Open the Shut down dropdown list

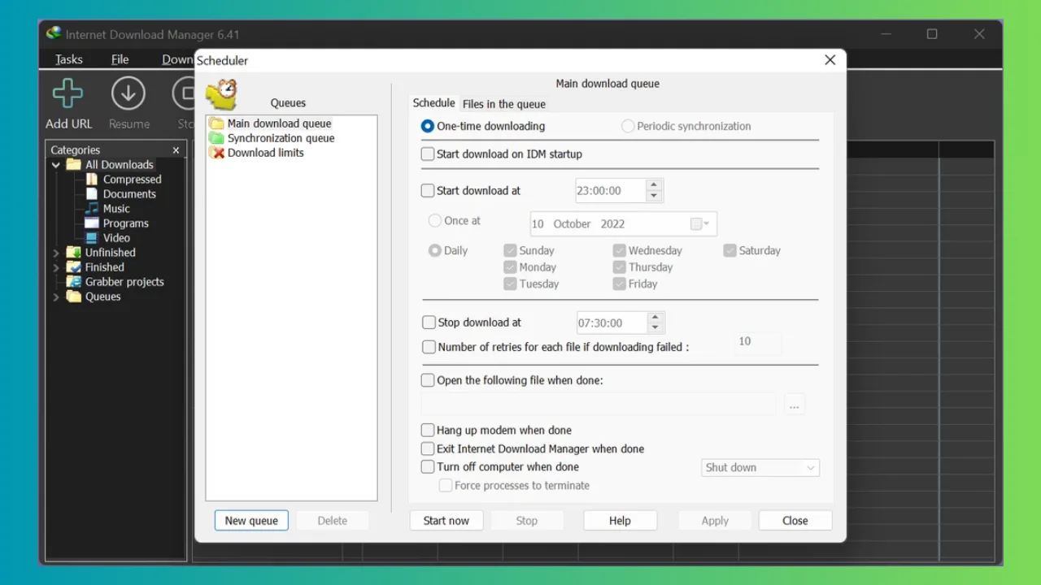(x=760, y=468)
